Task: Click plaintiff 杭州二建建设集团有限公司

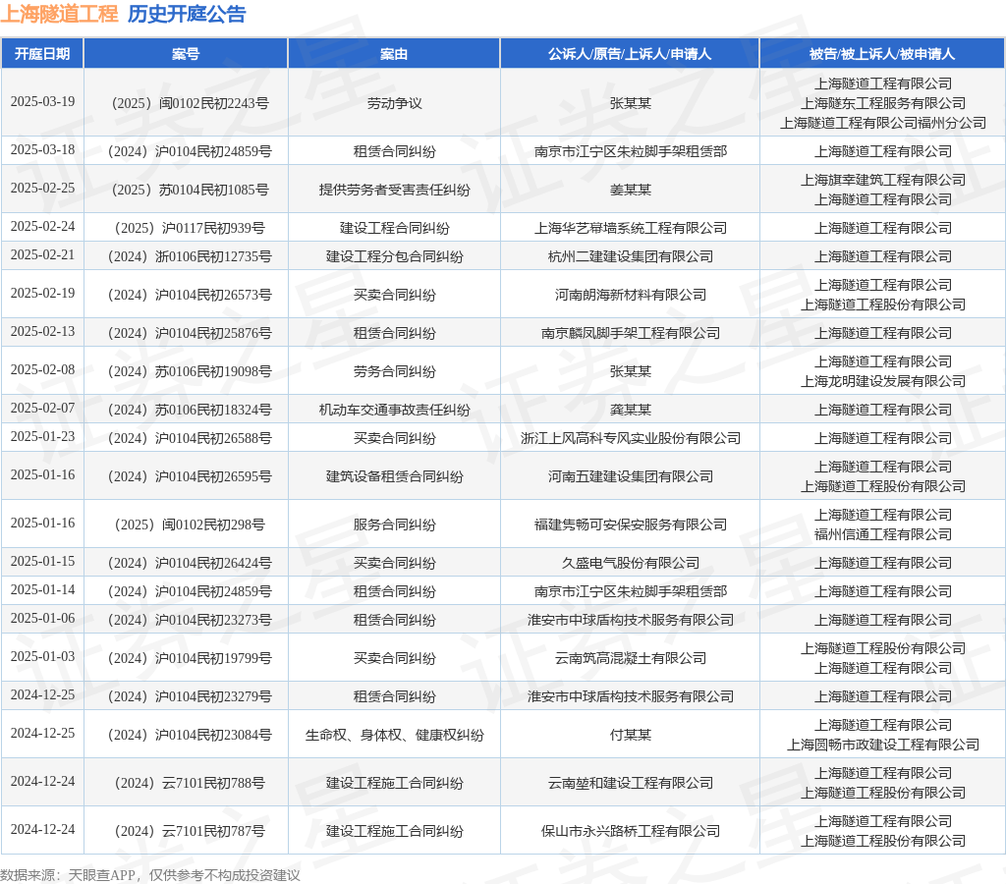Action: (630, 256)
